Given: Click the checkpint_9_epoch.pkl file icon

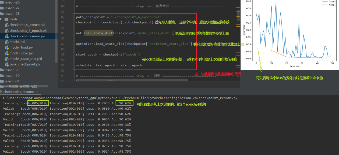Looking at the screenshot, I should (x=7, y=25).
